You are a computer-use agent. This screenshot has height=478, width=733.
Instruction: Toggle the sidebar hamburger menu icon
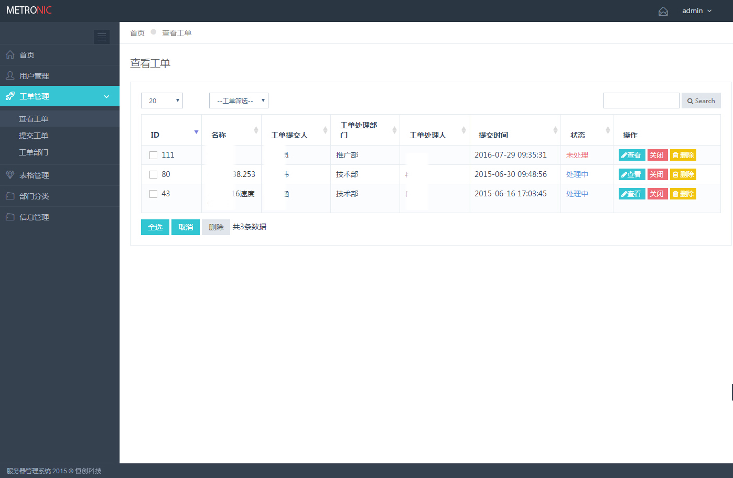(x=102, y=37)
